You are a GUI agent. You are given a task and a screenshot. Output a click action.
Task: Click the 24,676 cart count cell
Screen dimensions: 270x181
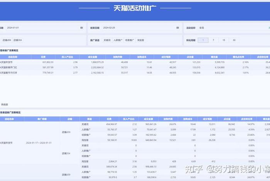[172, 124]
